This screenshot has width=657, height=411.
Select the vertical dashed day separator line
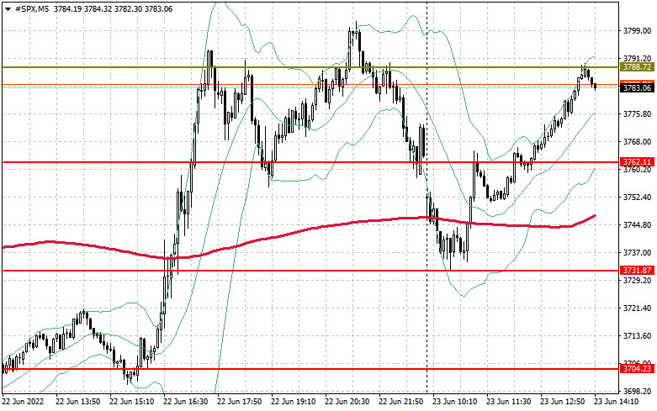[x=427, y=197]
